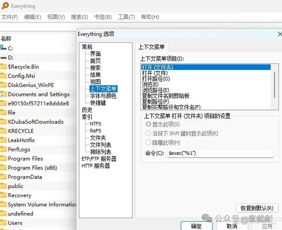Select the DiskGenius_WinPE folder icon
This screenshot has width=282, height=230.
click(x=3, y=85)
